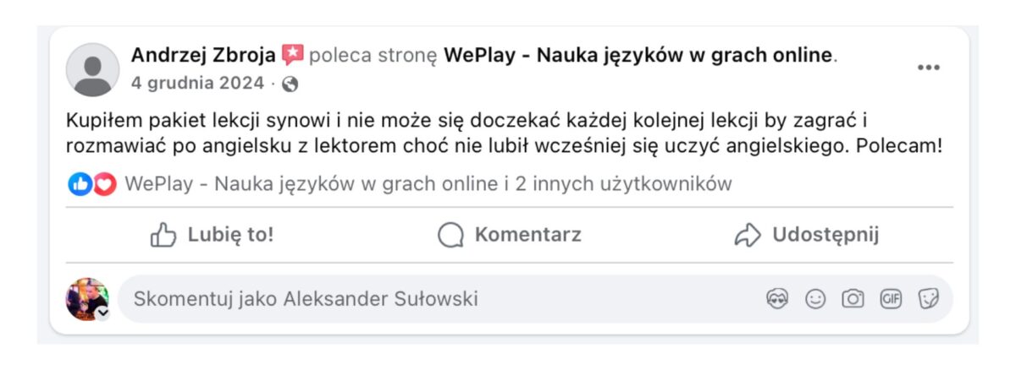Open Andrzej Zbroja's profile picture

pyautogui.click(x=92, y=69)
